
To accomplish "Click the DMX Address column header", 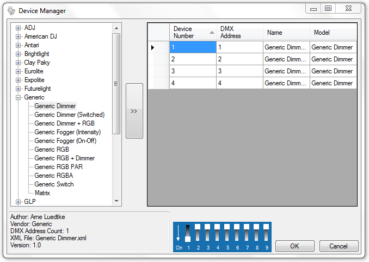I will tap(239, 33).
